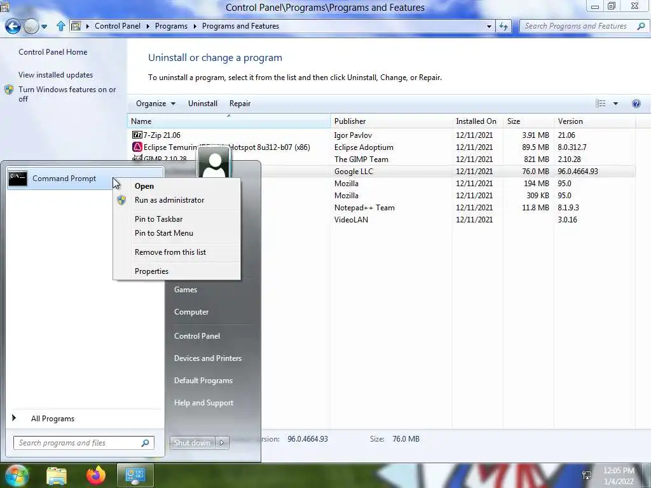This screenshot has width=651, height=488.
Task: Click Notepad++ Team publisher cell
Action: pos(364,208)
